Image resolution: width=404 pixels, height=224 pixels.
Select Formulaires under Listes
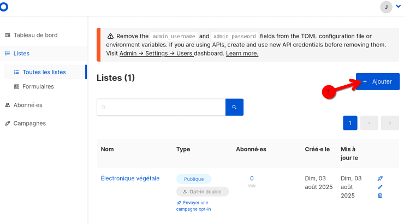click(x=38, y=86)
